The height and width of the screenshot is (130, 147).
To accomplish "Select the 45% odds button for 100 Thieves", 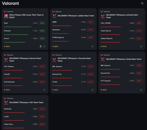I will [x=42, y=67].
